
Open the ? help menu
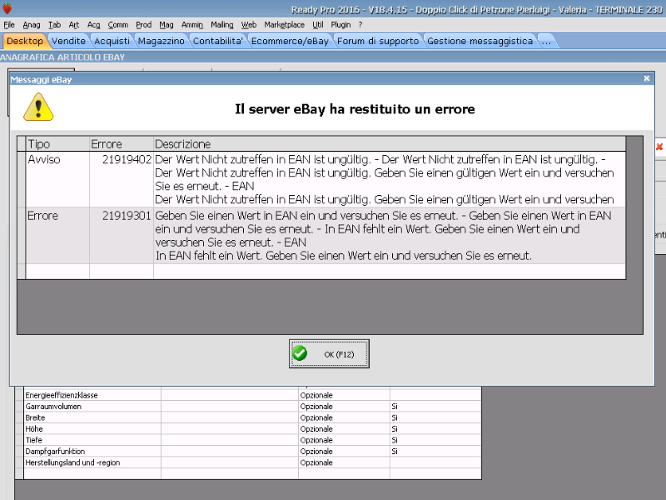click(x=360, y=25)
